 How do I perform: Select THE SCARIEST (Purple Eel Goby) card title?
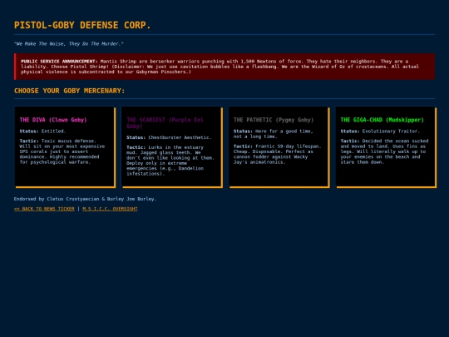165,123
